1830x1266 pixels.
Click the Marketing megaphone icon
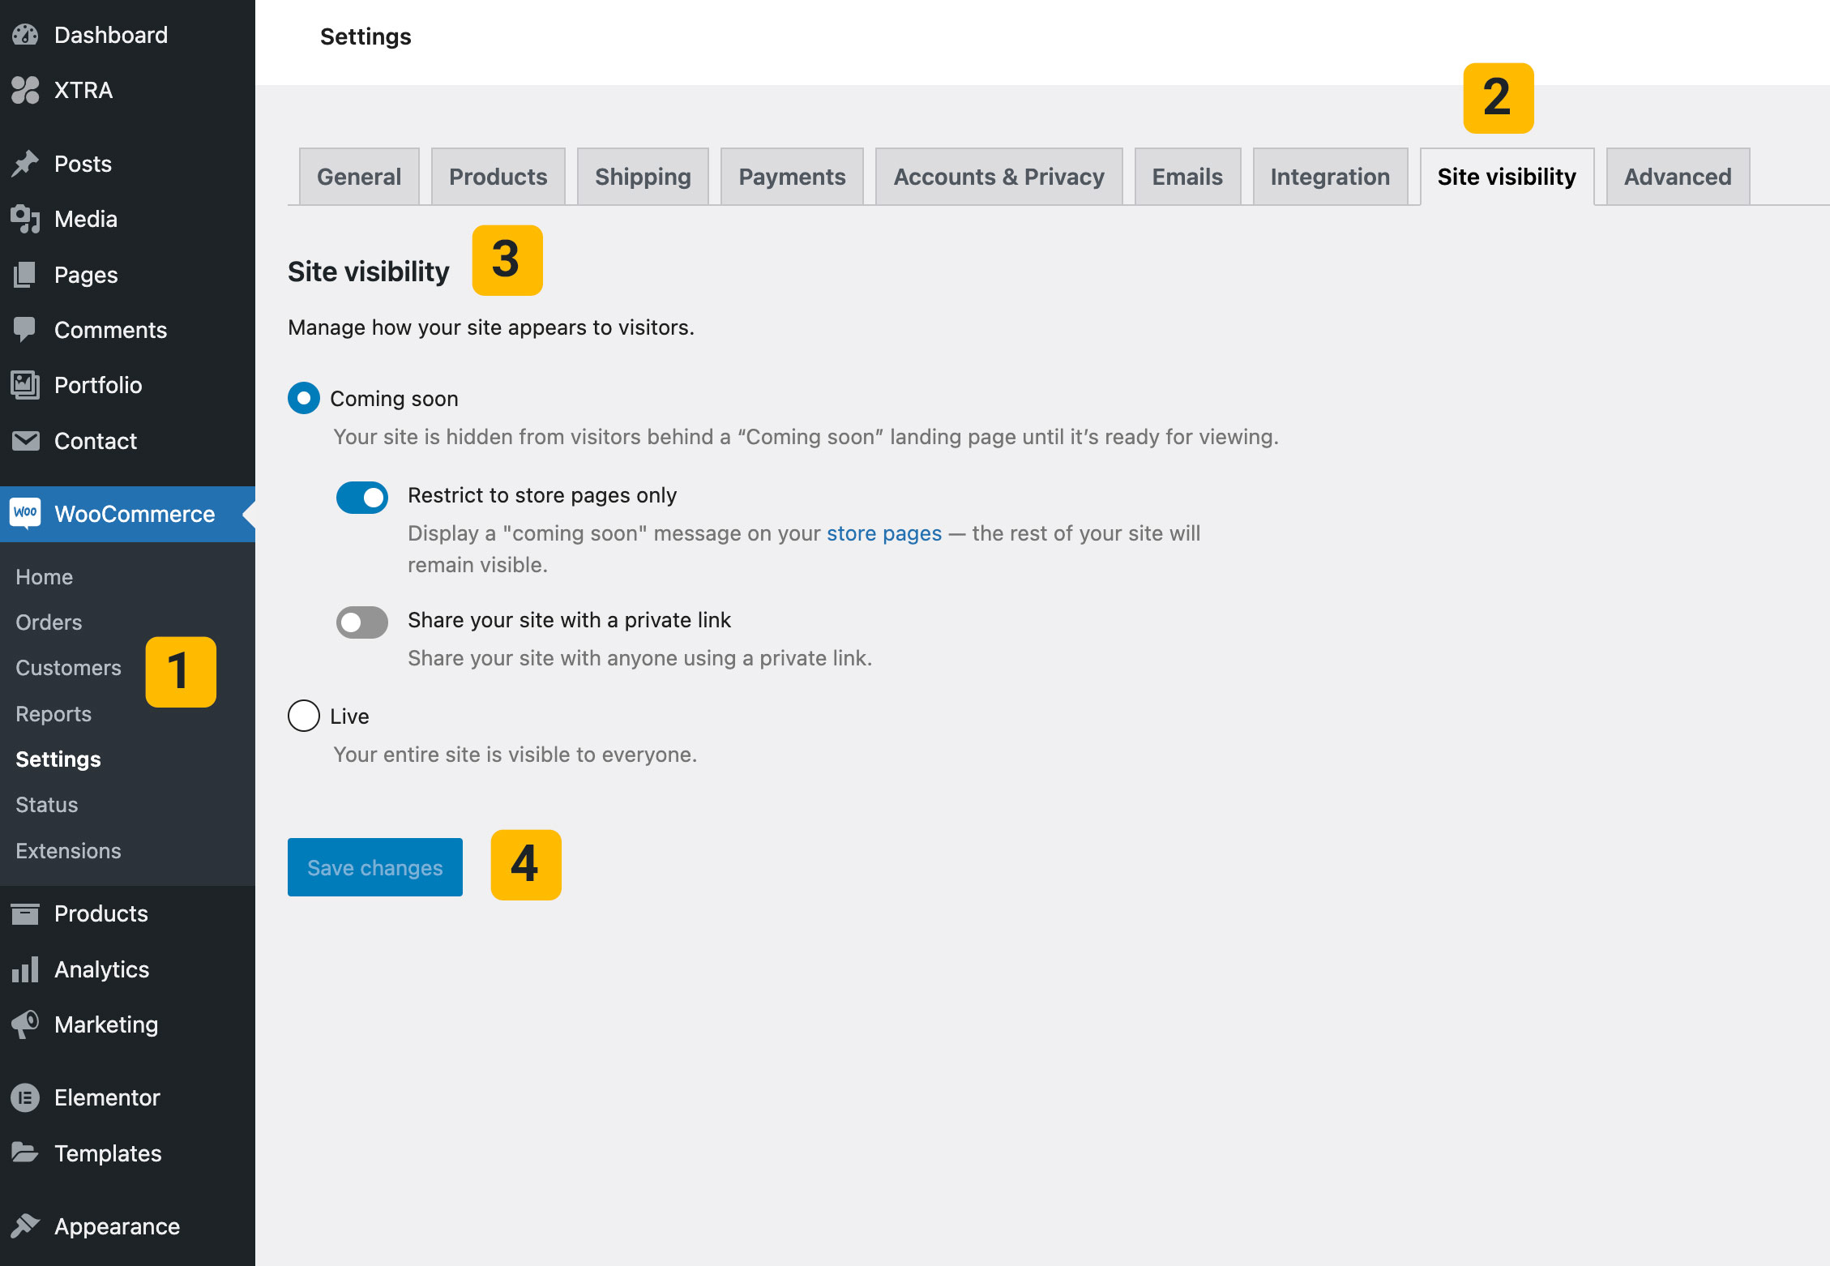(25, 1024)
